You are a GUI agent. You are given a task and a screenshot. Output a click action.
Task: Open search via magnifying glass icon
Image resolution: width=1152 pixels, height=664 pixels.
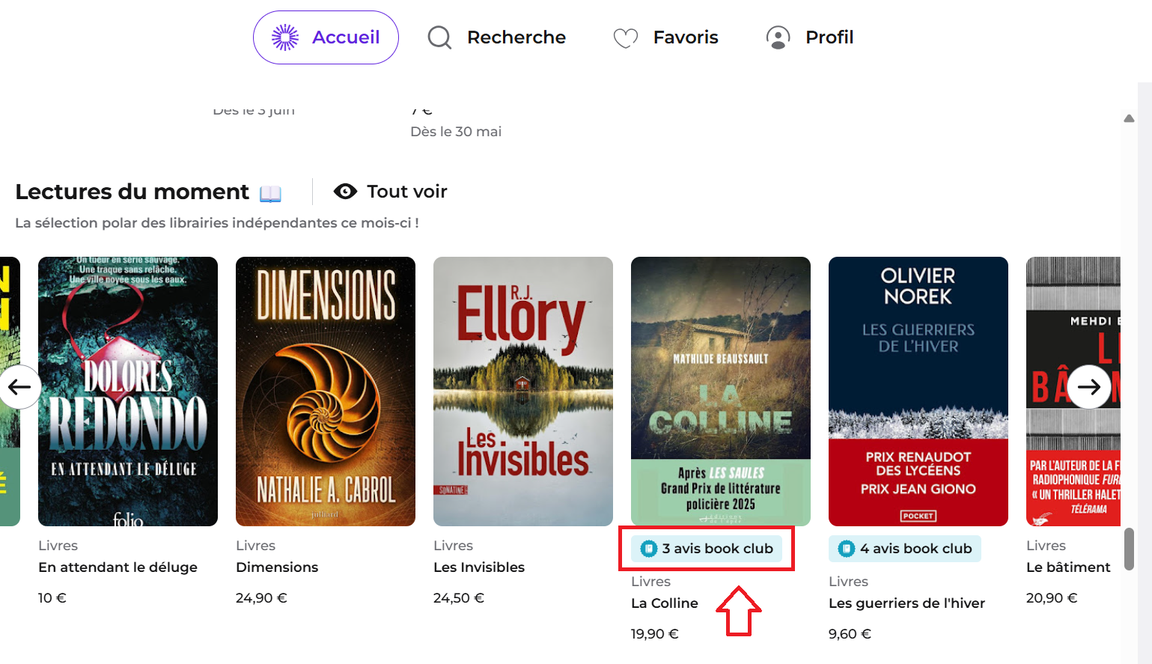click(x=439, y=37)
